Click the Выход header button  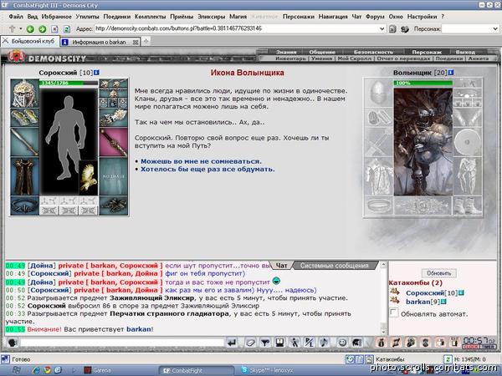click(x=465, y=52)
